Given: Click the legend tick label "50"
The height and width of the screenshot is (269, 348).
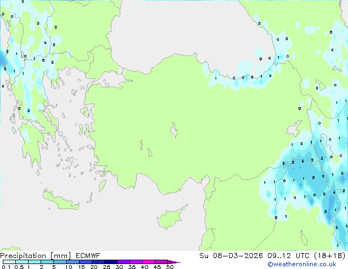Looking at the screenshot, I should pos(170,267).
